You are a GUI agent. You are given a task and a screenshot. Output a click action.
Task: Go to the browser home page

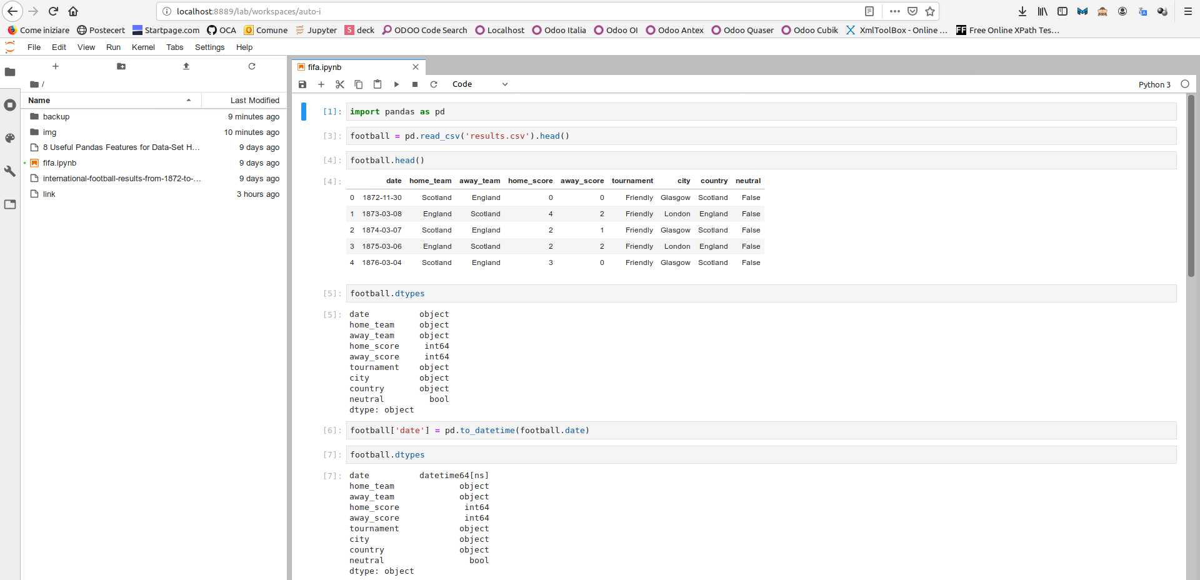[x=73, y=11]
